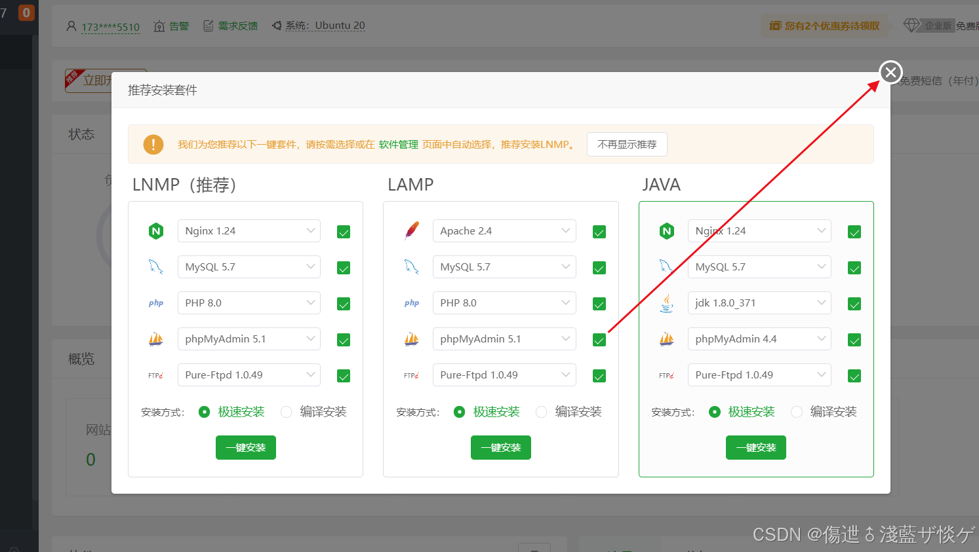
Task: Click the 173****5510 account link
Action: click(111, 27)
